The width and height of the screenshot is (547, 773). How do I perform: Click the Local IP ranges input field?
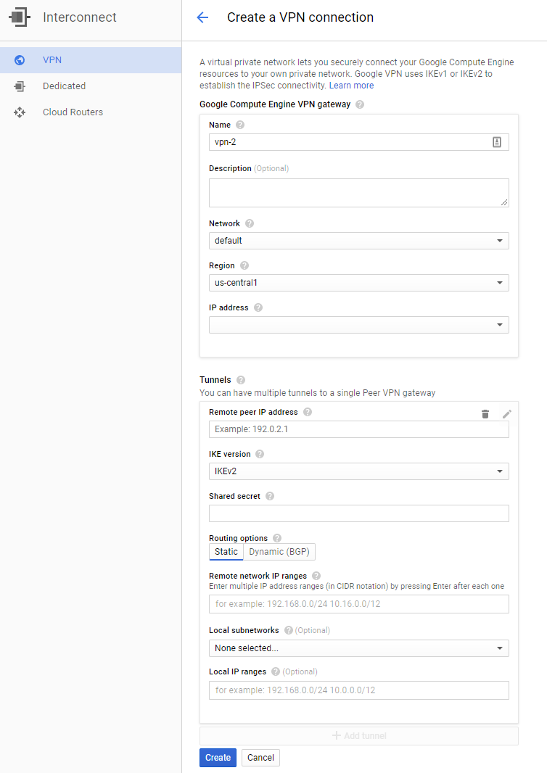pos(359,690)
